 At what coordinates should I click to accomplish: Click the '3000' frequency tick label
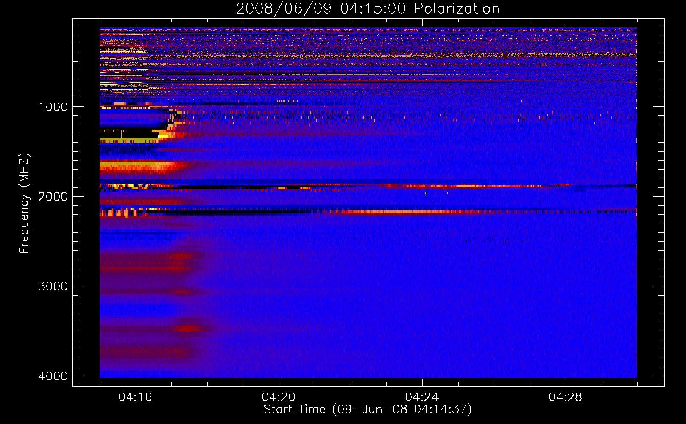point(53,286)
